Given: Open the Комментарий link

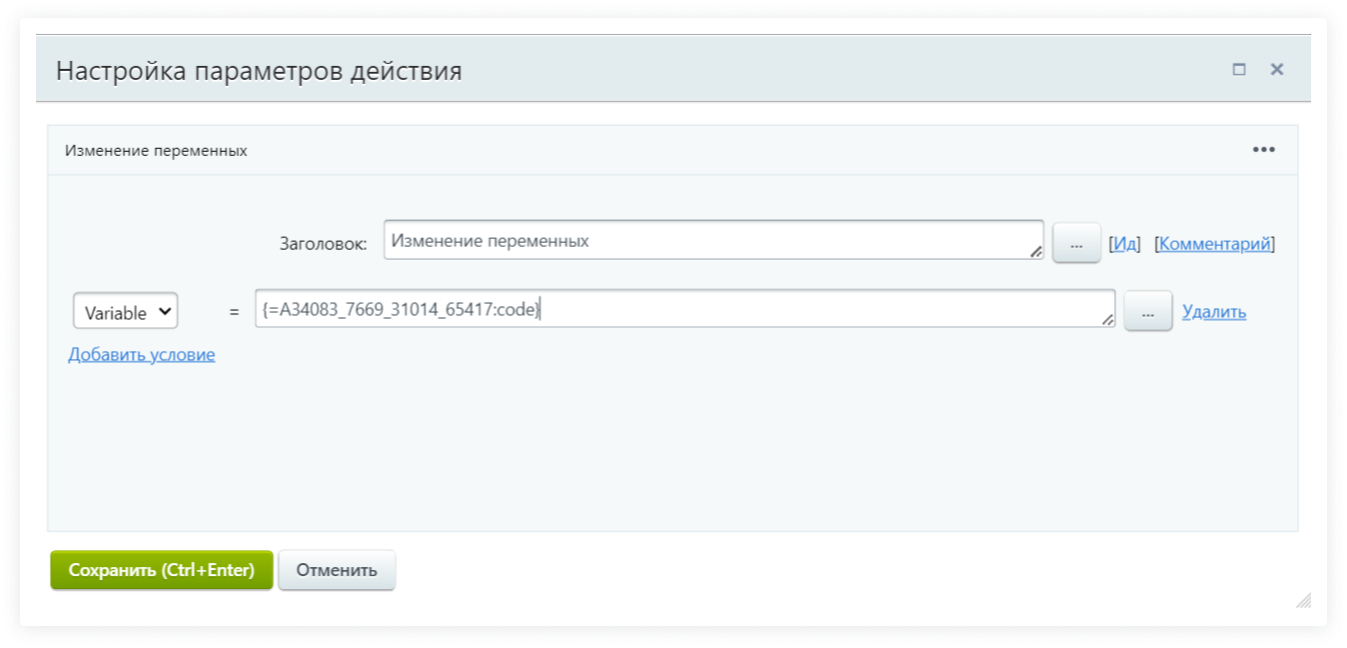Looking at the screenshot, I should tap(1214, 244).
